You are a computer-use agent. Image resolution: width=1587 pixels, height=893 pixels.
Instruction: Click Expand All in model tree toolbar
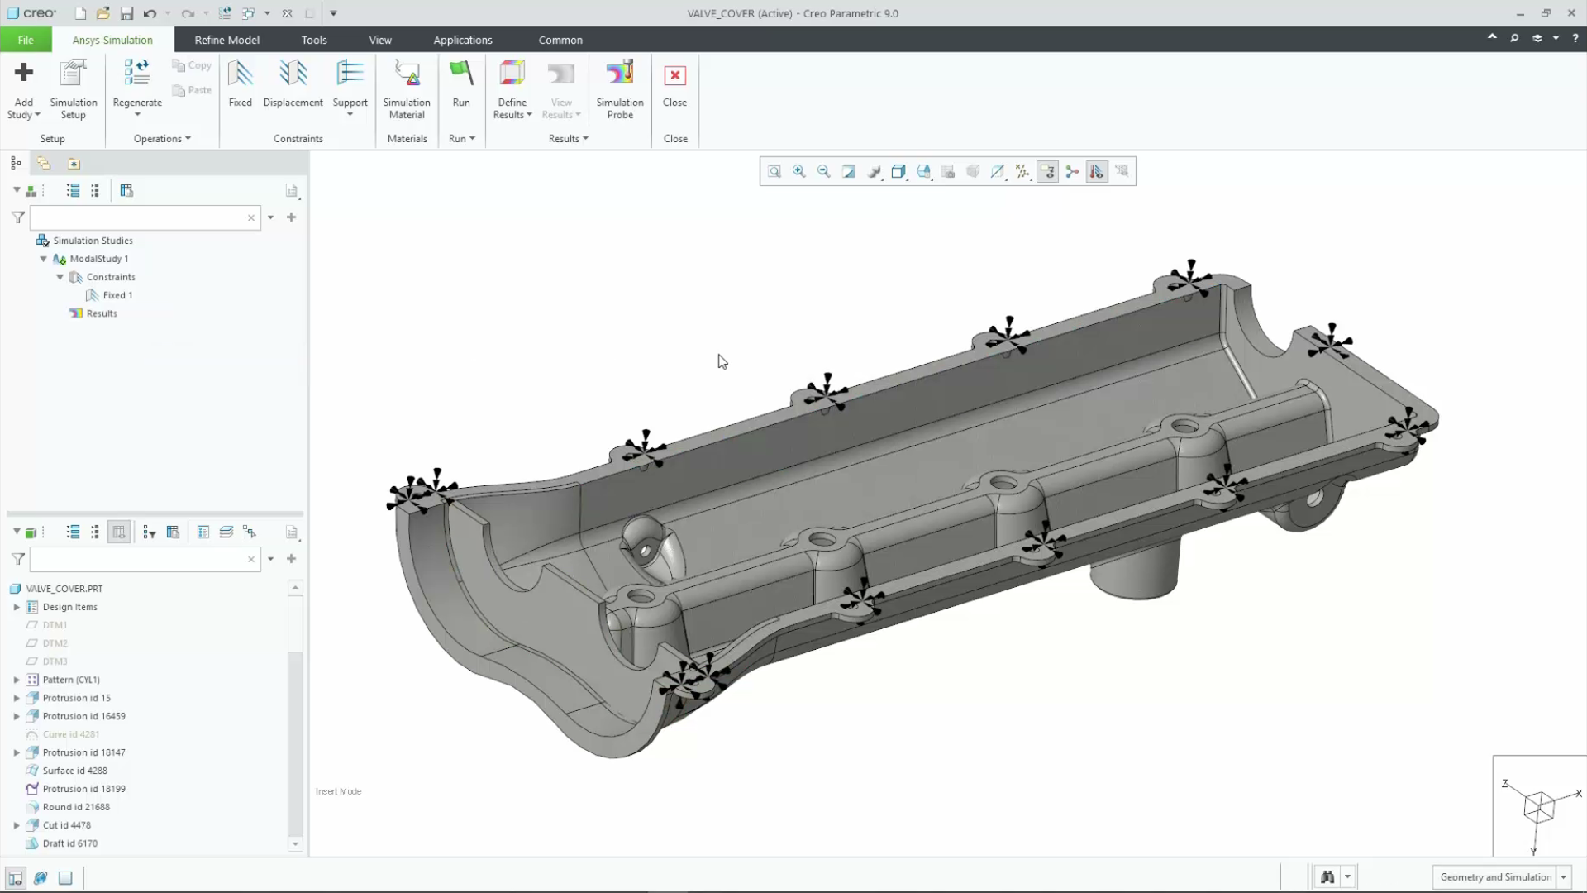click(x=74, y=532)
